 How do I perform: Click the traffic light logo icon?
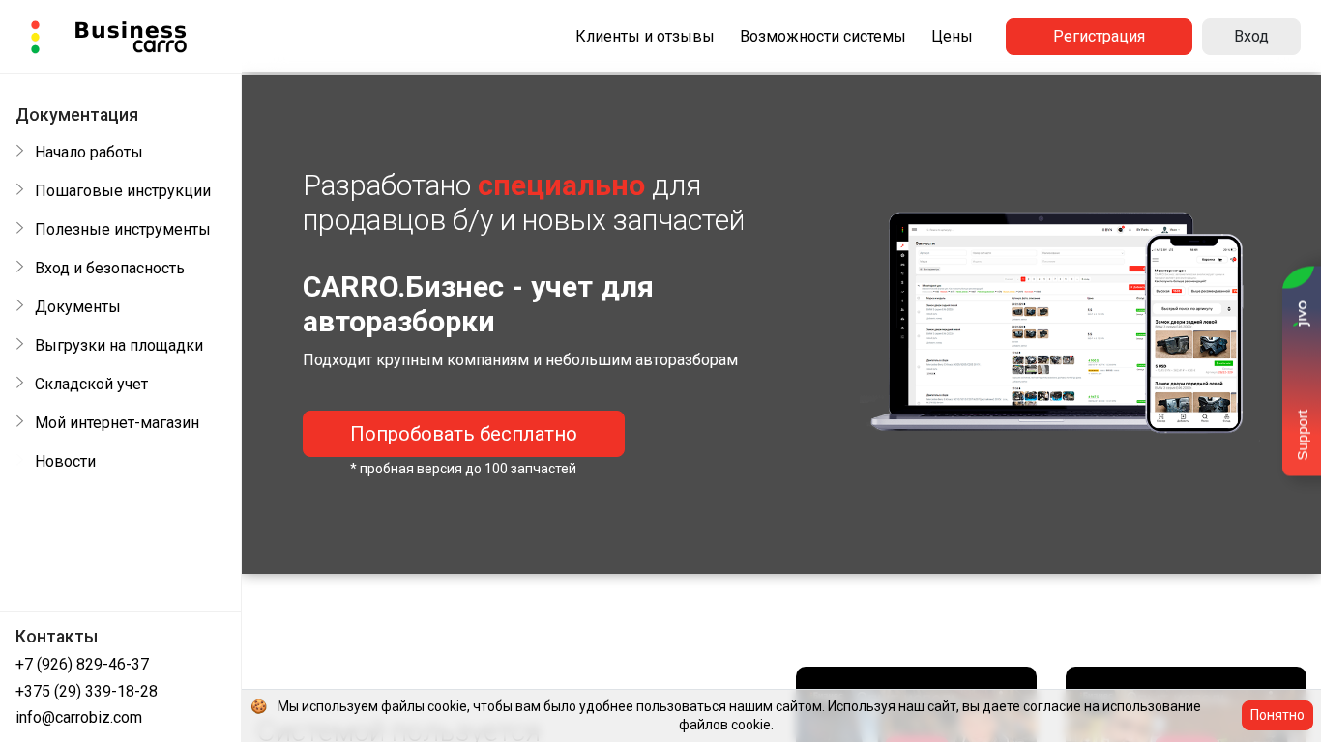[36, 37]
